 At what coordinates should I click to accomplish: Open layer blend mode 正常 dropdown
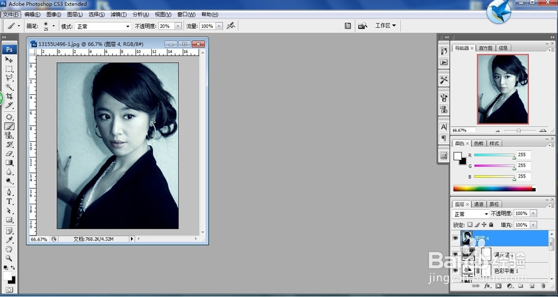pos(470,214)
